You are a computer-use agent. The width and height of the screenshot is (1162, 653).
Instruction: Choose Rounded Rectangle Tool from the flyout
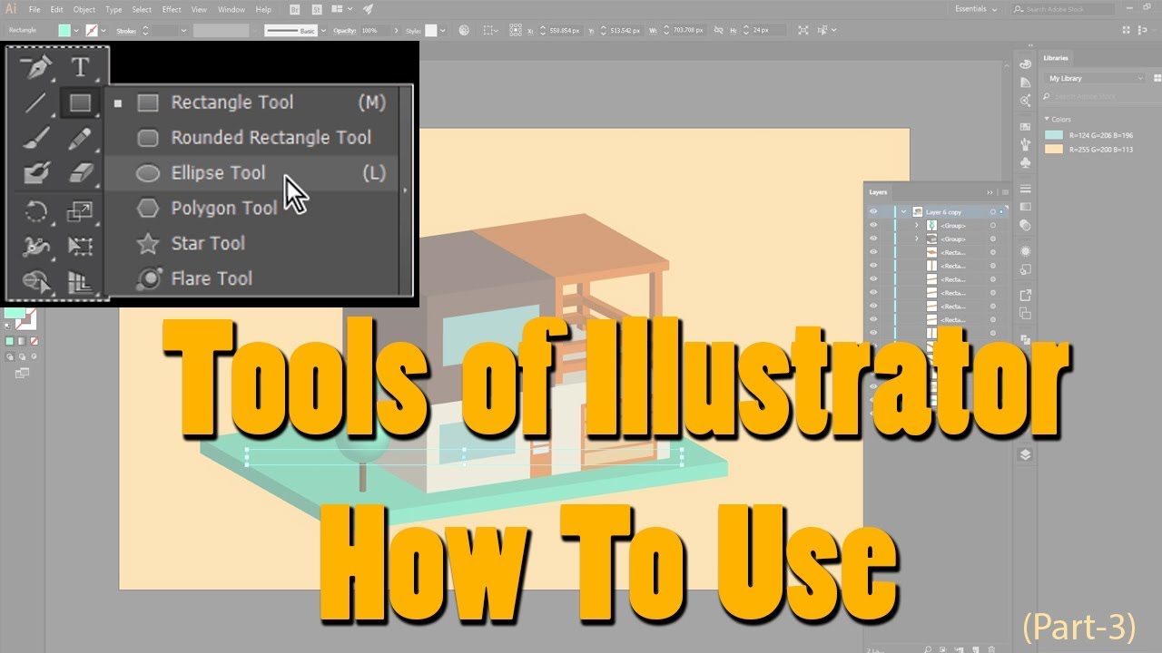251,138
